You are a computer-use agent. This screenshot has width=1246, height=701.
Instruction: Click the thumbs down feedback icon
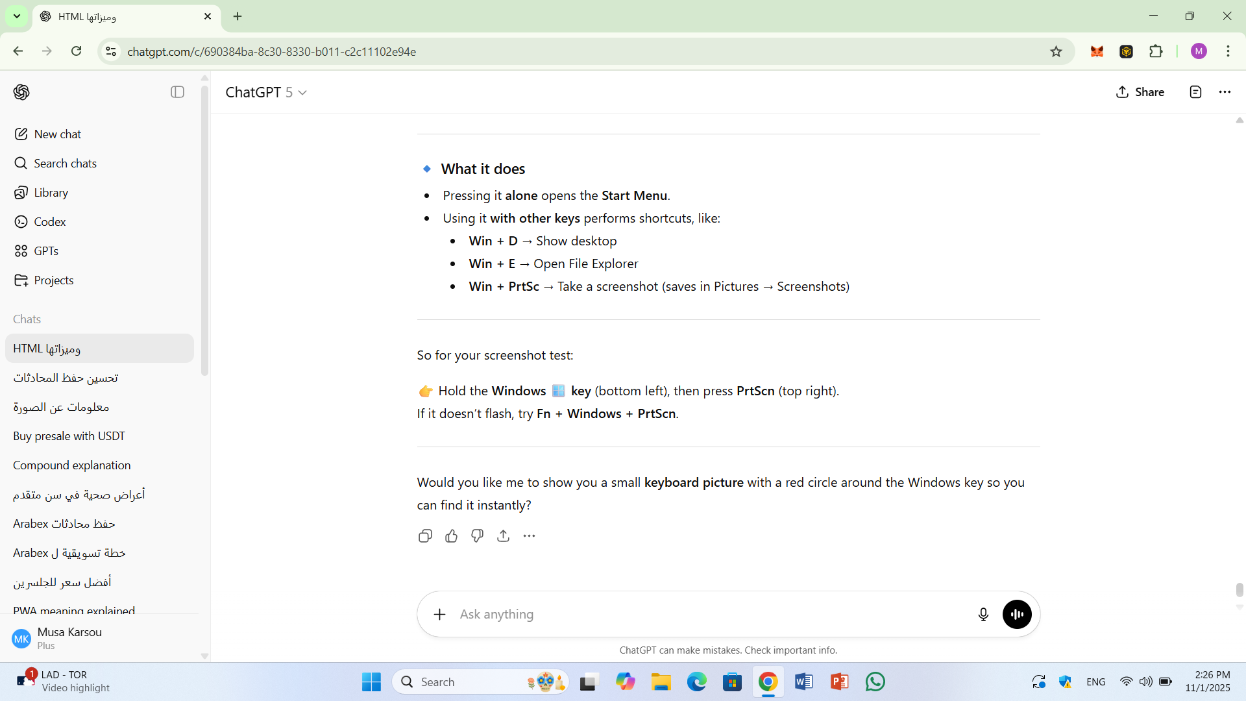[478, 536]
